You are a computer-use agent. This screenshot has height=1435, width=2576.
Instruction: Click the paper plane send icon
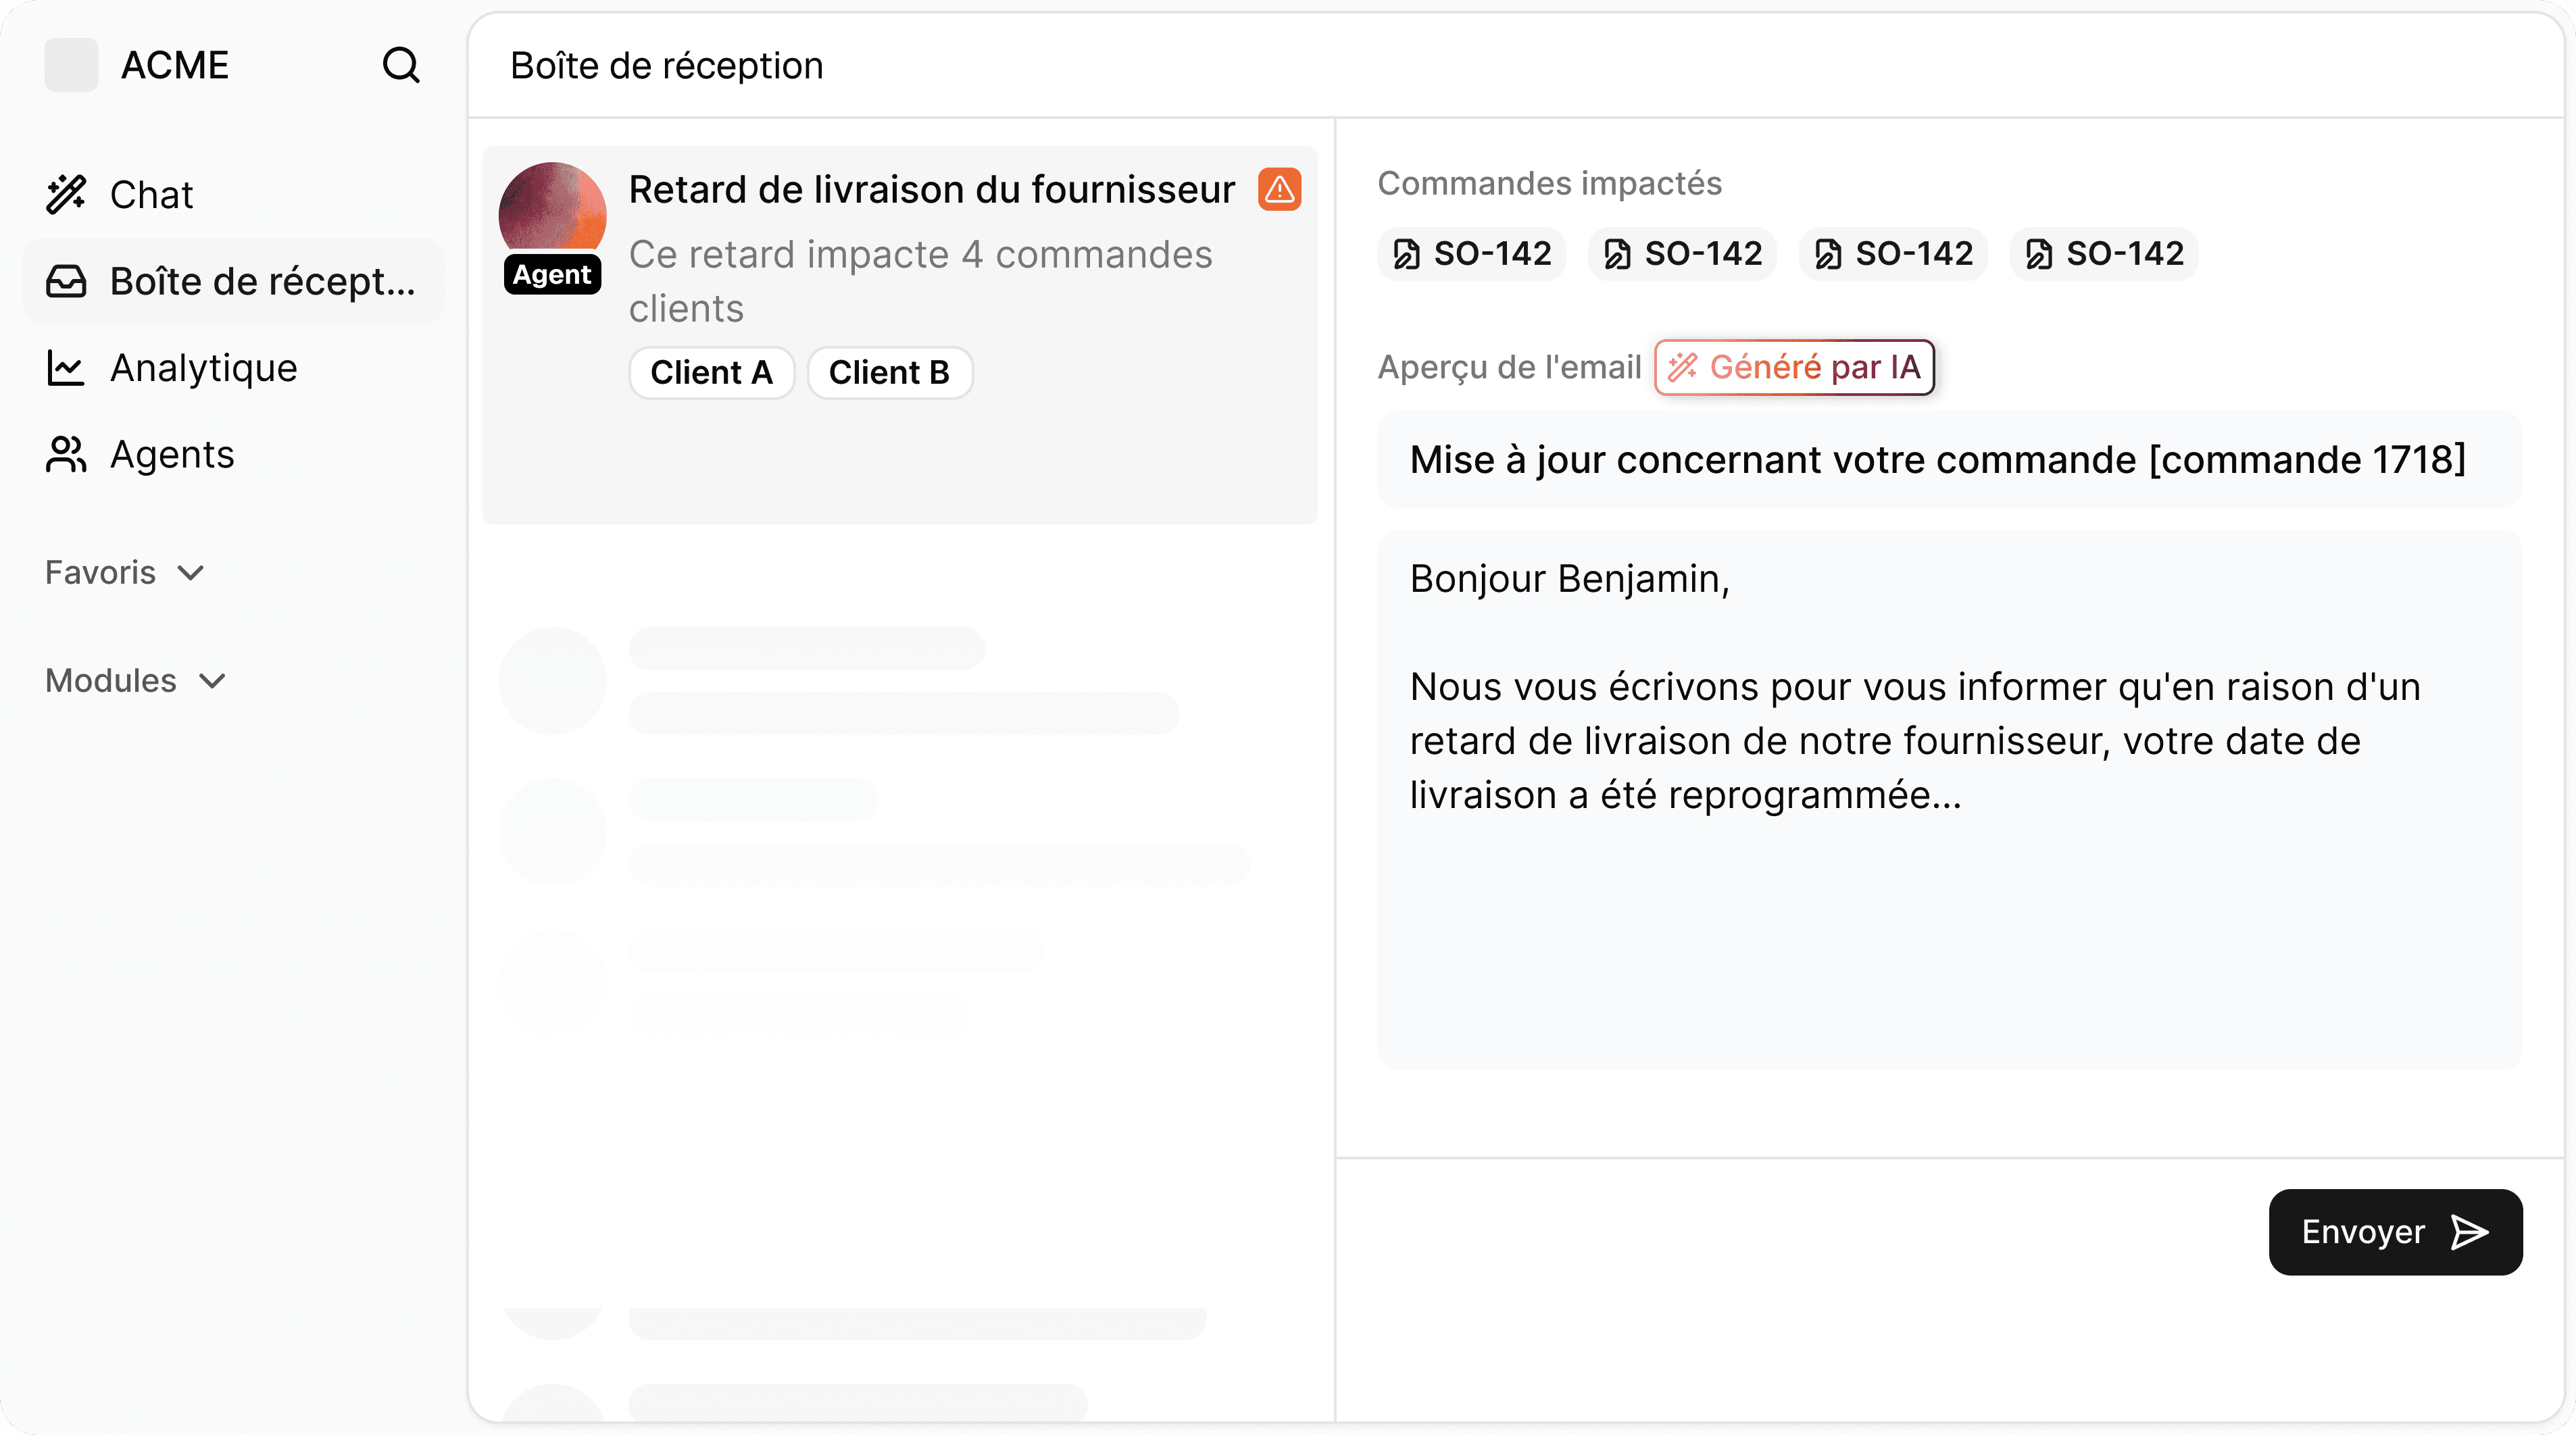[2469, 1232]
